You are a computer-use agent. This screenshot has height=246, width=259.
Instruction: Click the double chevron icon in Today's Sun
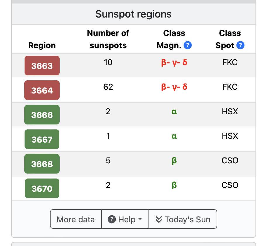point(159,219)
